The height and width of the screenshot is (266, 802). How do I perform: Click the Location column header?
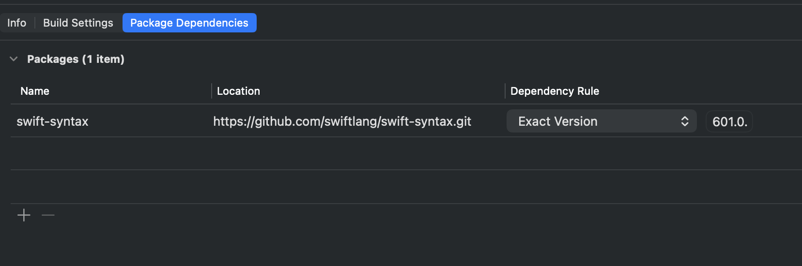pos(238,91)
